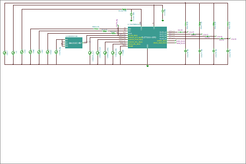Select the COUT1 capacitor symbol
This screenshot has width=246, height=164.
tap(200, 51)
